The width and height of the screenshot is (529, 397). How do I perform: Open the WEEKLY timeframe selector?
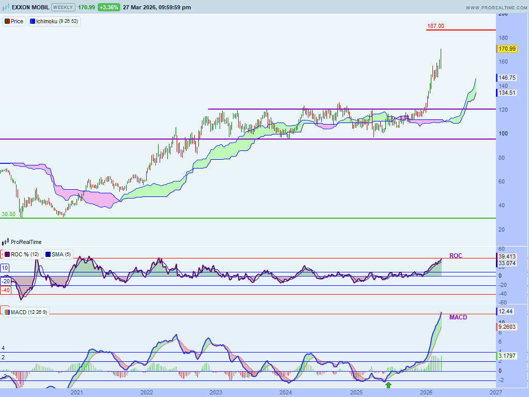[64, 7]
